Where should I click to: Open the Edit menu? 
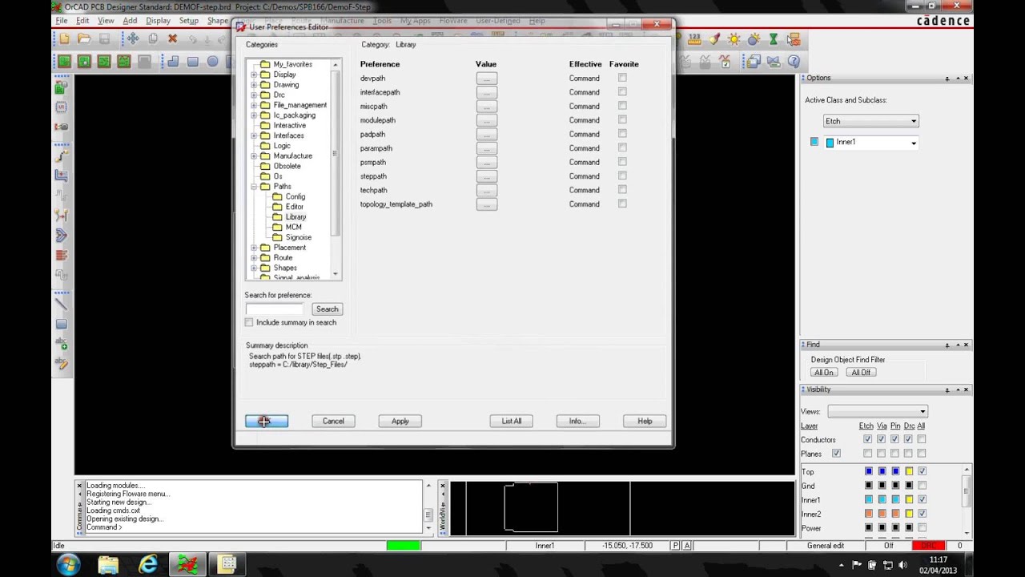coord(82,21)
